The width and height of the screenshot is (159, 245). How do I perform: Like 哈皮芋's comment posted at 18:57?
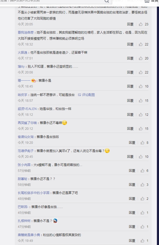(141, 101)
